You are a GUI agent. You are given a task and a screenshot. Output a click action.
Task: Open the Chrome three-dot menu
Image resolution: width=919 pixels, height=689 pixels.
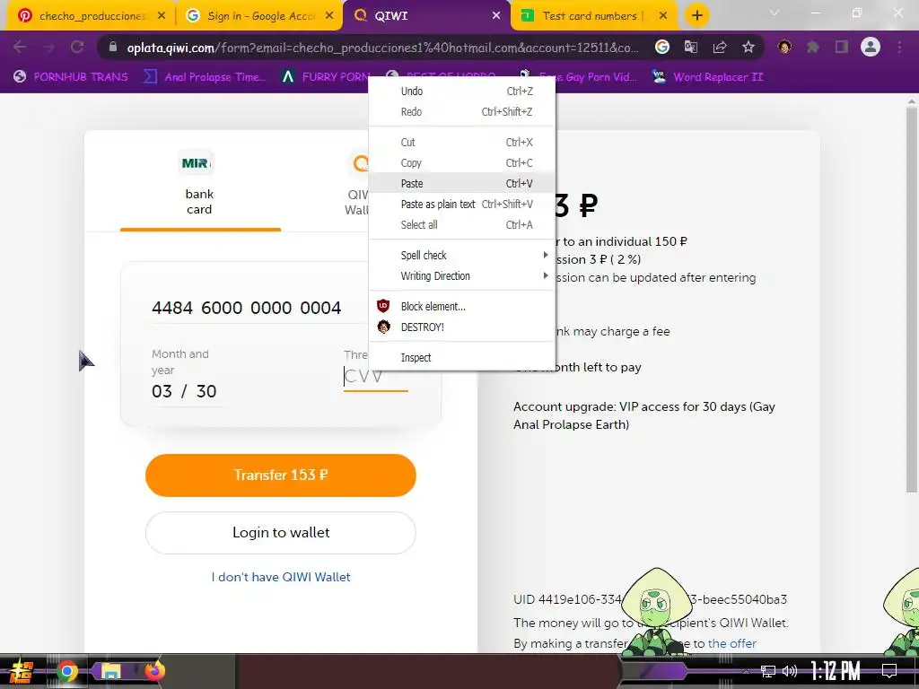pyautogui.click(x=899, y=47)
